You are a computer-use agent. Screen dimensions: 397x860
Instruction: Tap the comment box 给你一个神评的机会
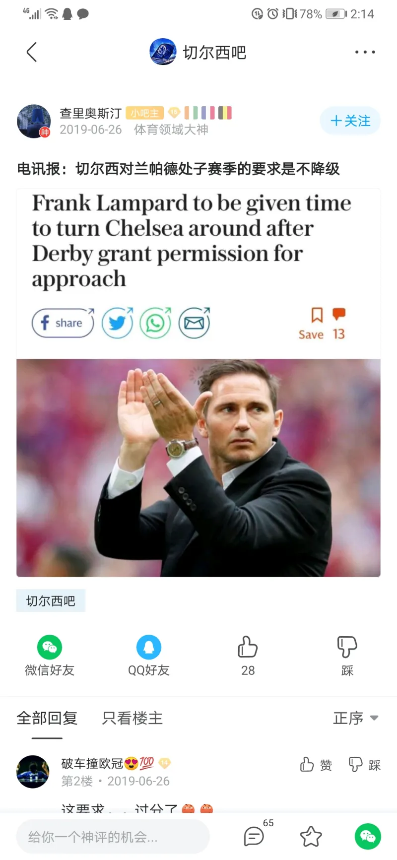point(113,837)
